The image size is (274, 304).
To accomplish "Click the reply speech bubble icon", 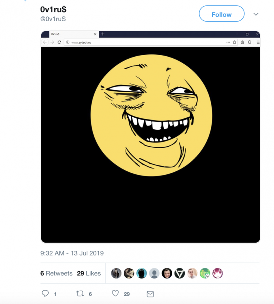I will click(45, 294).
